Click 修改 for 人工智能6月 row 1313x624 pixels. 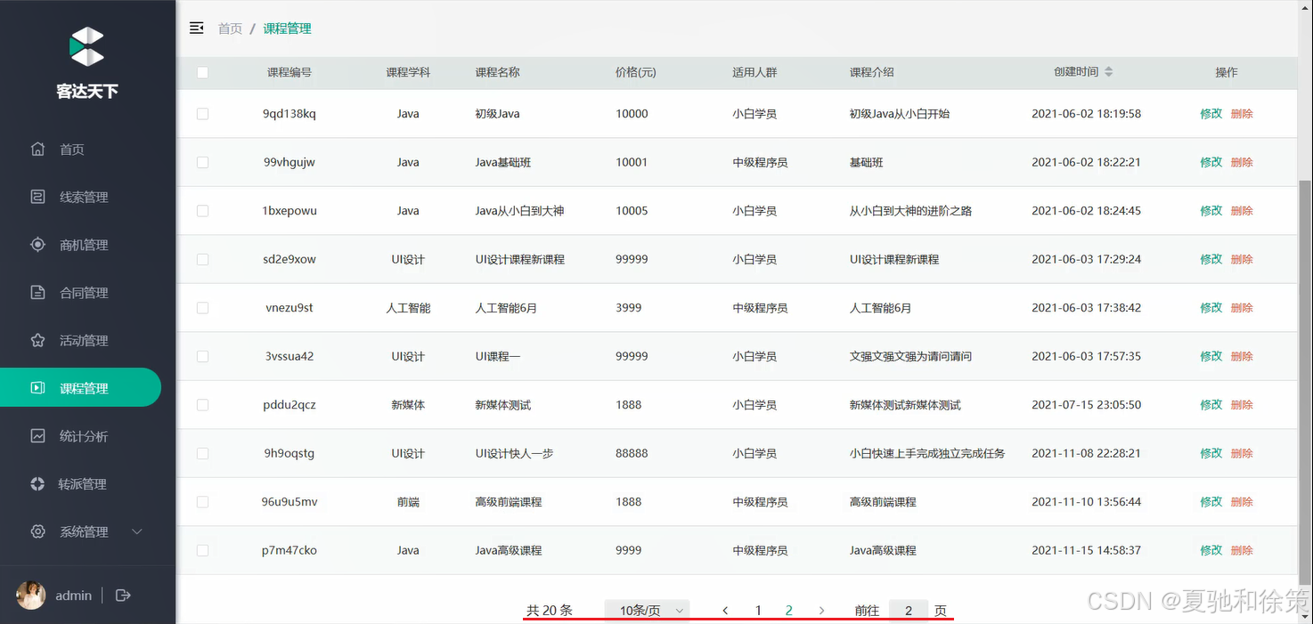(1211, 308)
